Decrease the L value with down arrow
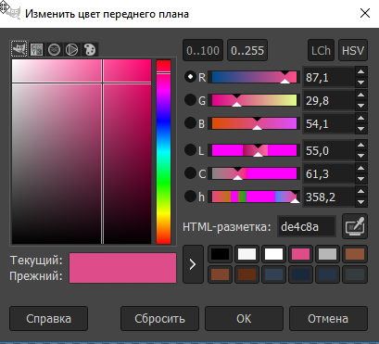Screen dimensions: 379x344 click(360, 156)
